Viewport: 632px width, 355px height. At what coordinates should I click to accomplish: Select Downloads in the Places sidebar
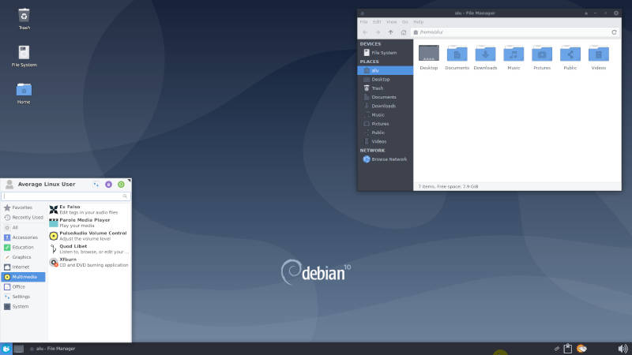385,106
